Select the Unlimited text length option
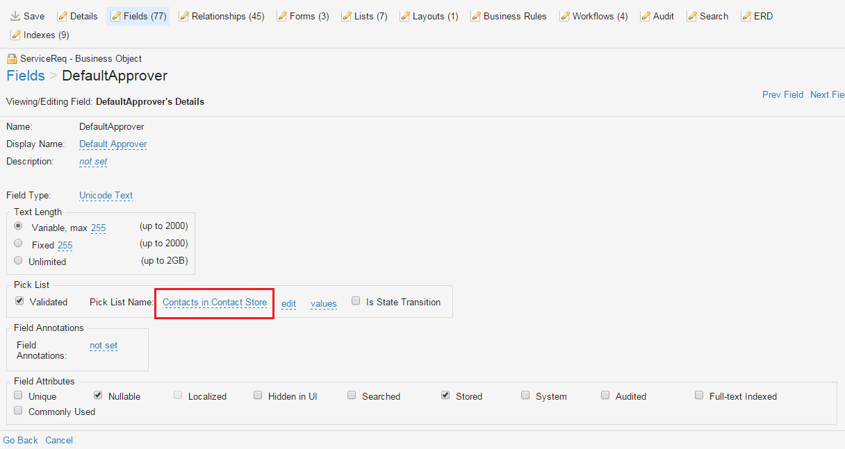 pos(18,261)
